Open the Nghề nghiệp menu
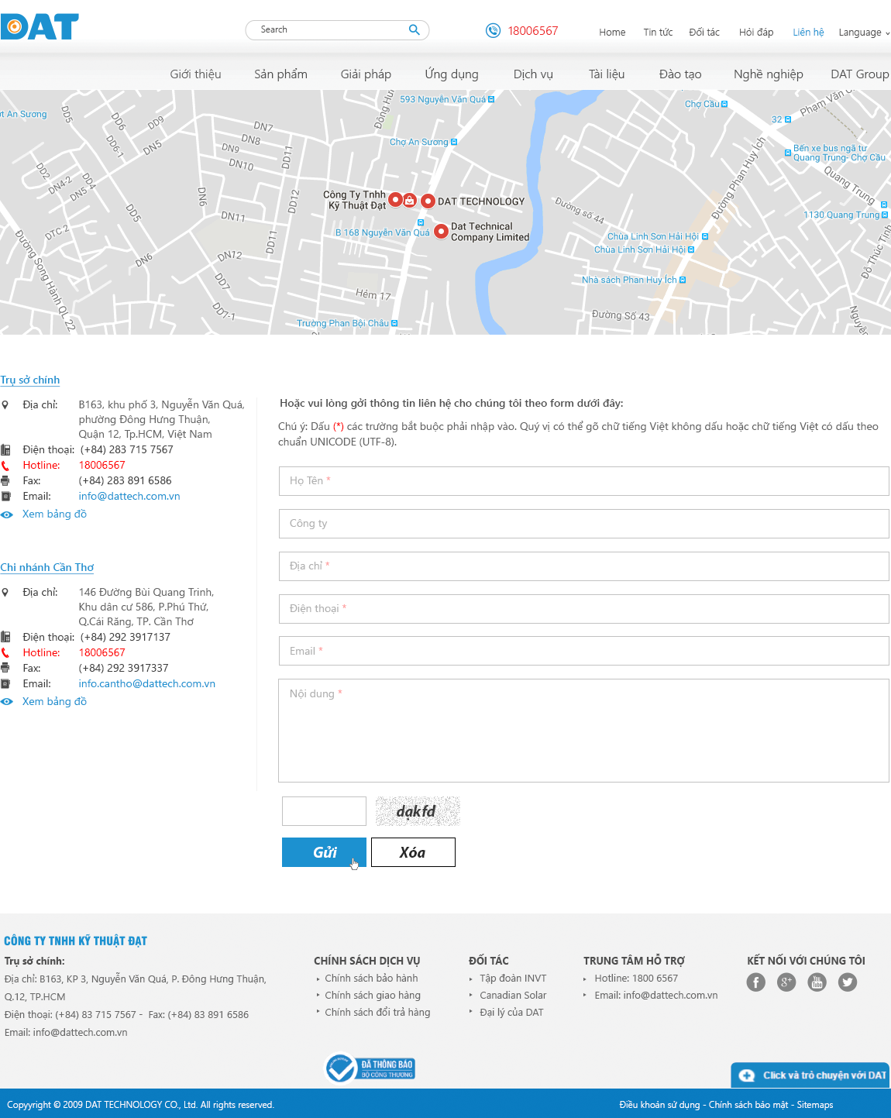Viewport: 891px width, 1118px height. 769,74
